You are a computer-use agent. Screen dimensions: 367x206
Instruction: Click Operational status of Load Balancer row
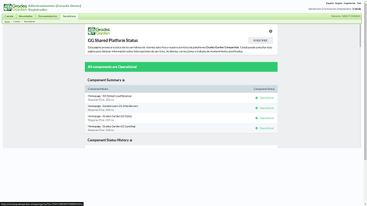pyautogui.click(x=266, y=98)
